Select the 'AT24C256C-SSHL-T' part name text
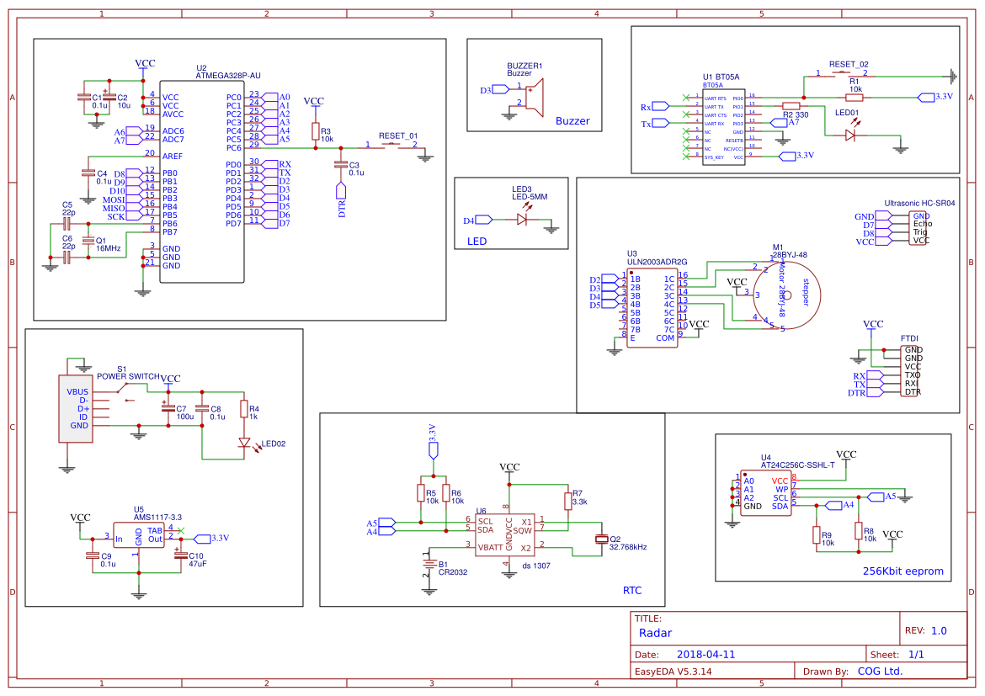The width and height of the screenshot is (985, 696). pyautogui.click(x=797, y=465)
